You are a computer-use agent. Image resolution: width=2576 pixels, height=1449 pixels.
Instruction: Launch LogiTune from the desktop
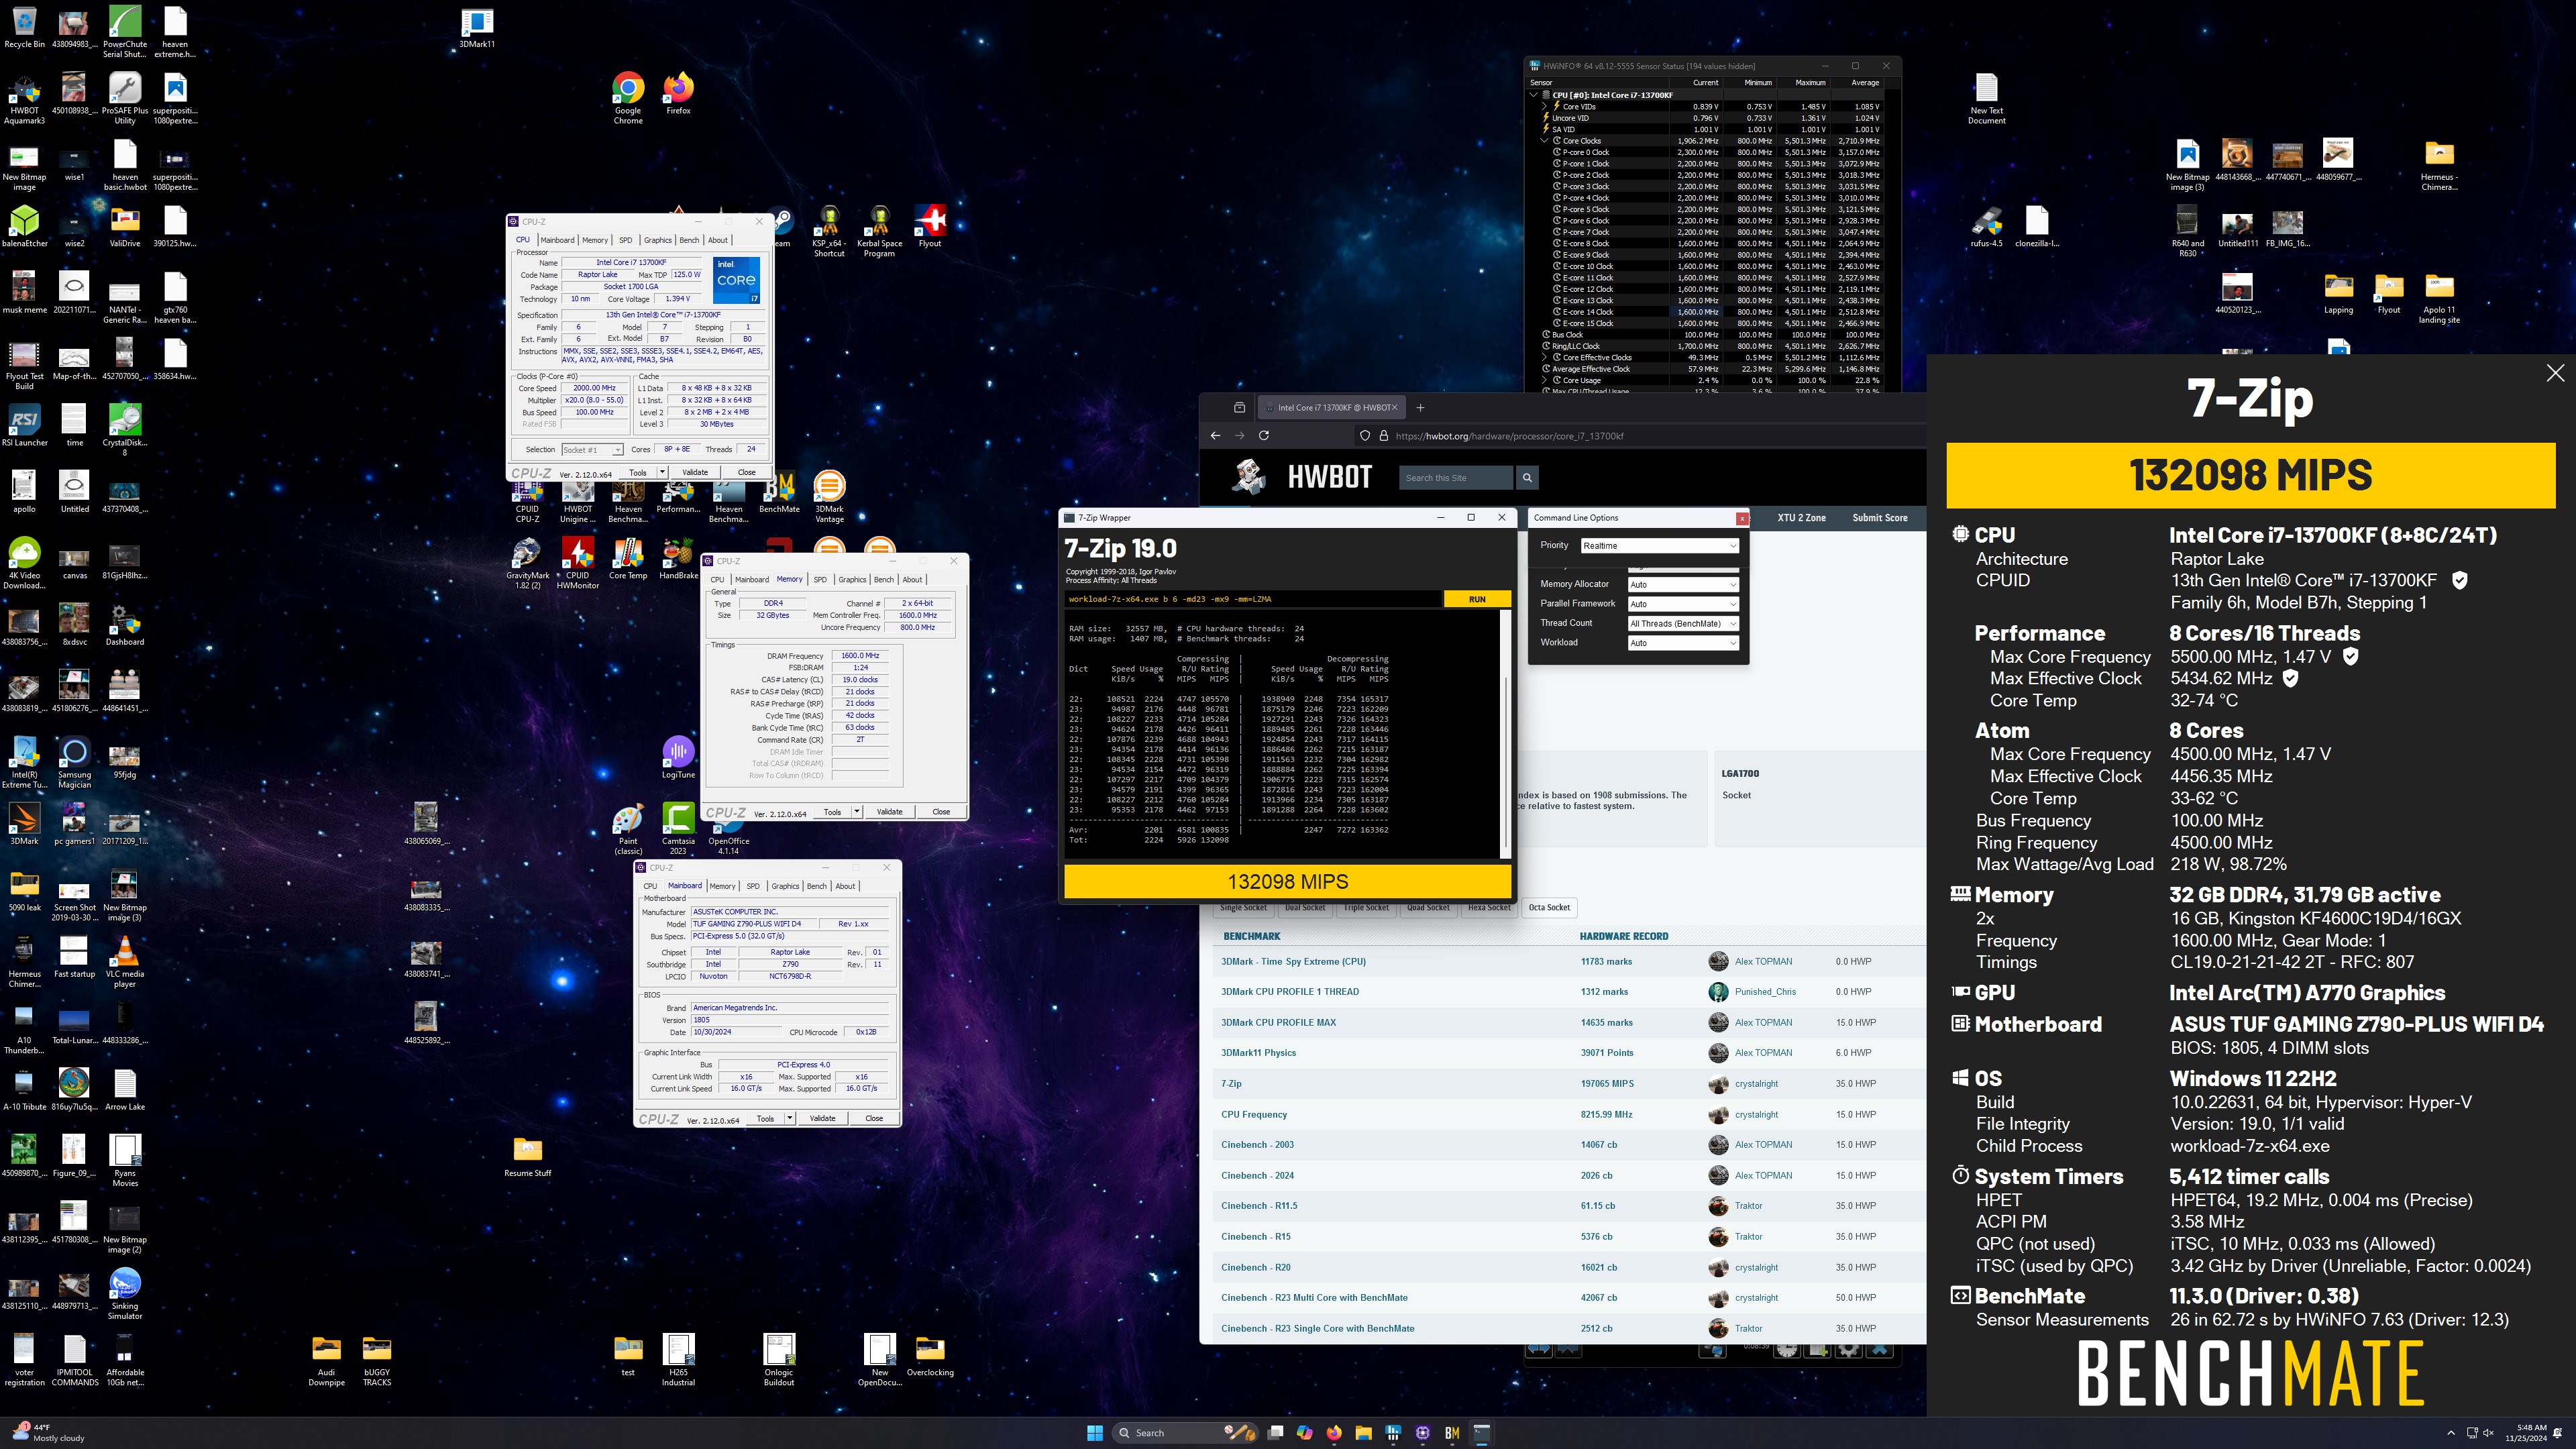[678, 758]
